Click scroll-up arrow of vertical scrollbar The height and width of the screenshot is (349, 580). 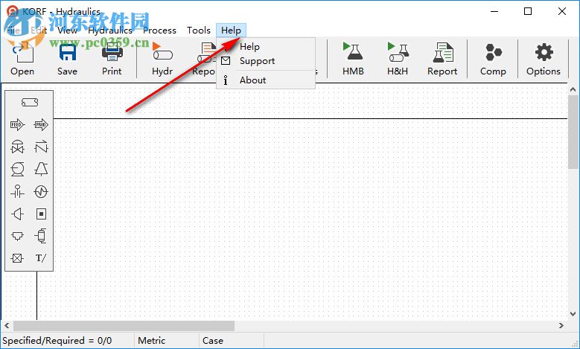[x=573, y=89]
